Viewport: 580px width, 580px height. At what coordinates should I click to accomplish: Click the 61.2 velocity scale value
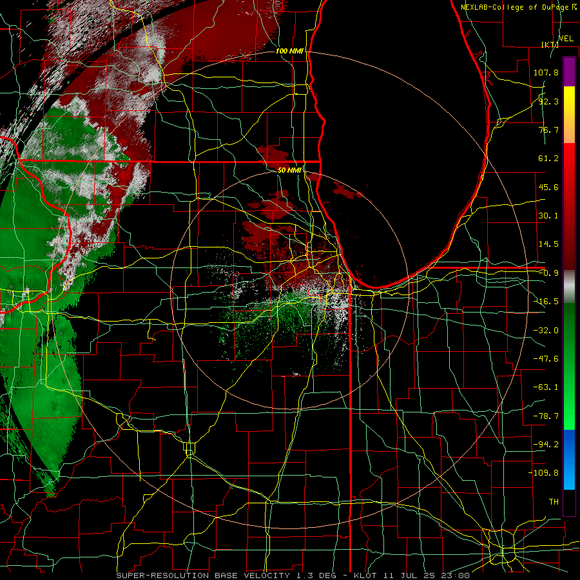pyautogui.click(x=548, y=159)
